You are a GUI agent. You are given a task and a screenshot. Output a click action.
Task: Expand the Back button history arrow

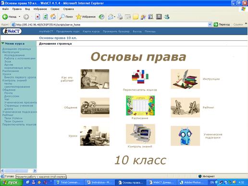point(20,17)
